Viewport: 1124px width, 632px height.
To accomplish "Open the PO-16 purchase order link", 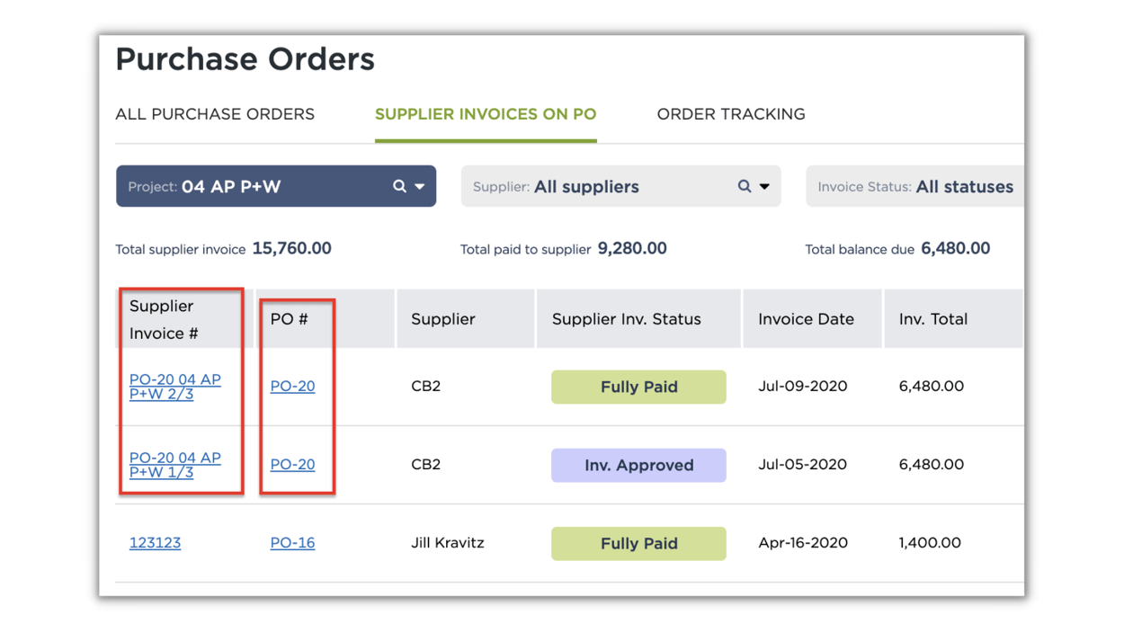I will (292, 543).
